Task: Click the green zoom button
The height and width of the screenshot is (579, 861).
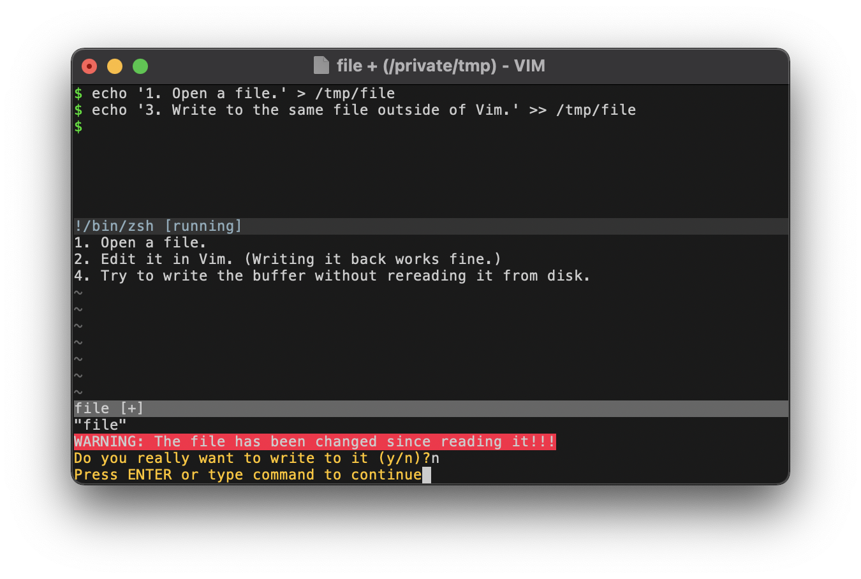Action: tap(140, 66)
